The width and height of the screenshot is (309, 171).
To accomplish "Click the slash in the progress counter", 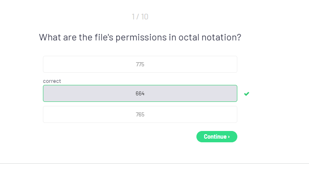I will click(x=138, y=17).
